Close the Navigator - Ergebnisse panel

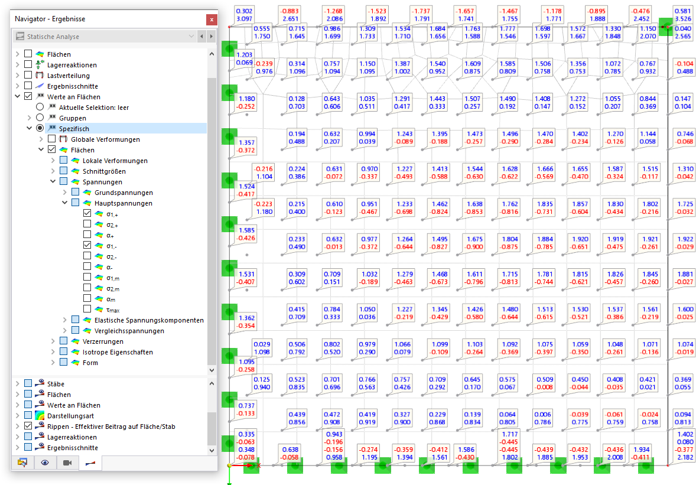pos(212,19)
